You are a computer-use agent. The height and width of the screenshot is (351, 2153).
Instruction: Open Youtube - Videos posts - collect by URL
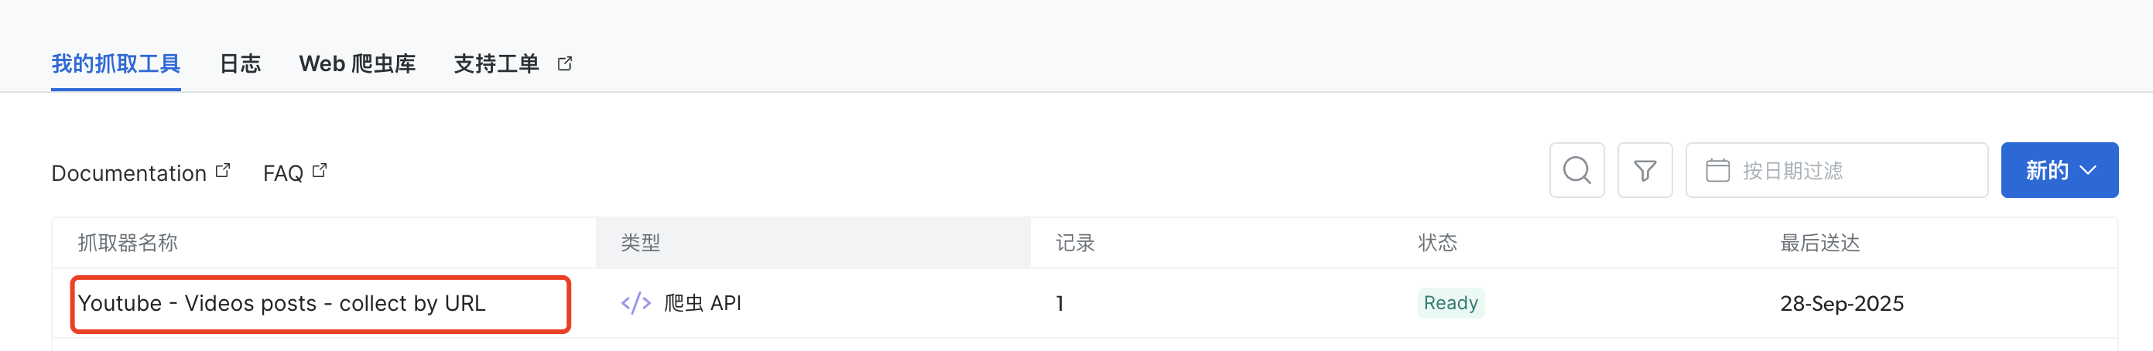click(x=282, y=303)
